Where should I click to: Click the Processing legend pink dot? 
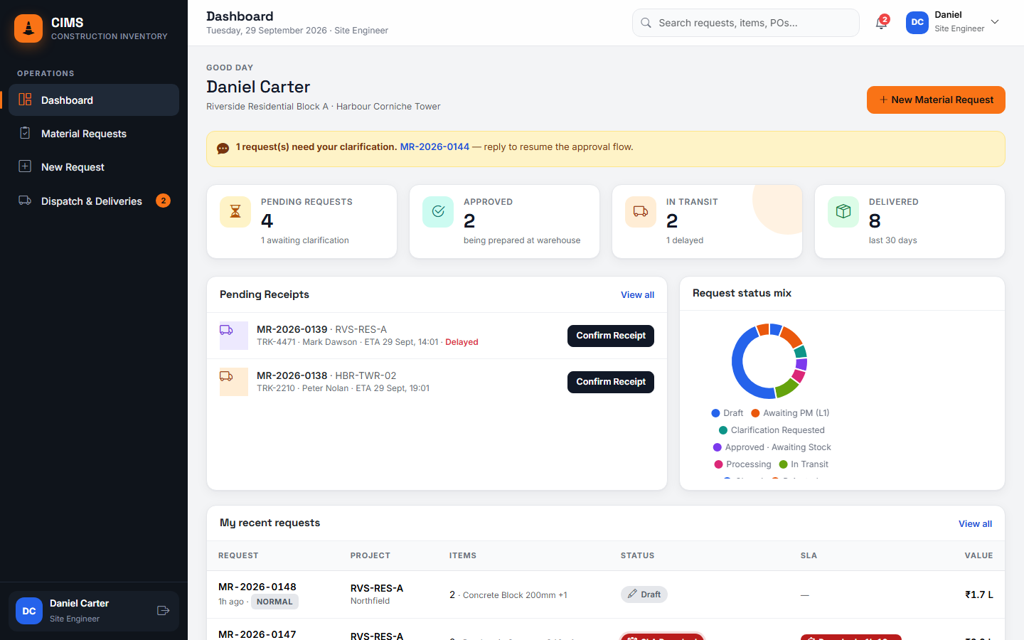(718, 464)
